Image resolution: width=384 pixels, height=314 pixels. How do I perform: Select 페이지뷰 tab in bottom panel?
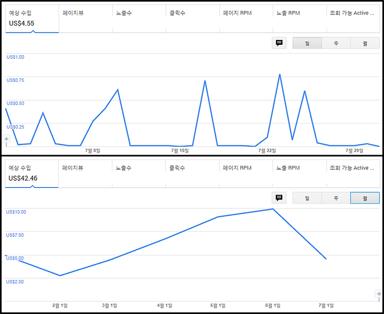pos(85,173)
